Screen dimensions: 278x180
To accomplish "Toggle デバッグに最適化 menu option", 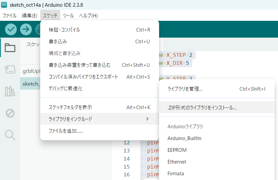I will coord(65,89).
